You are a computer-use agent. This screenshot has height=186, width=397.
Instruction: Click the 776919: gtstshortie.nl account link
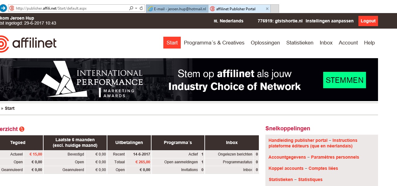coord(280,21)
